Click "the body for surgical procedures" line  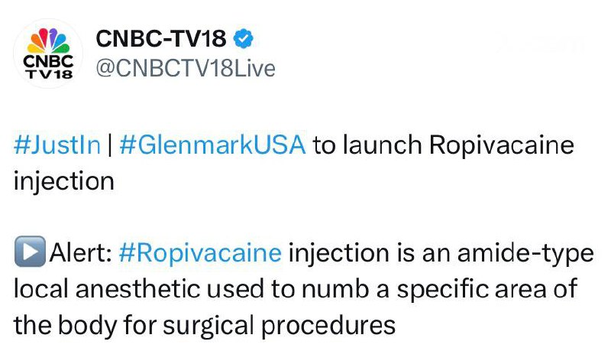click(205, 324)
